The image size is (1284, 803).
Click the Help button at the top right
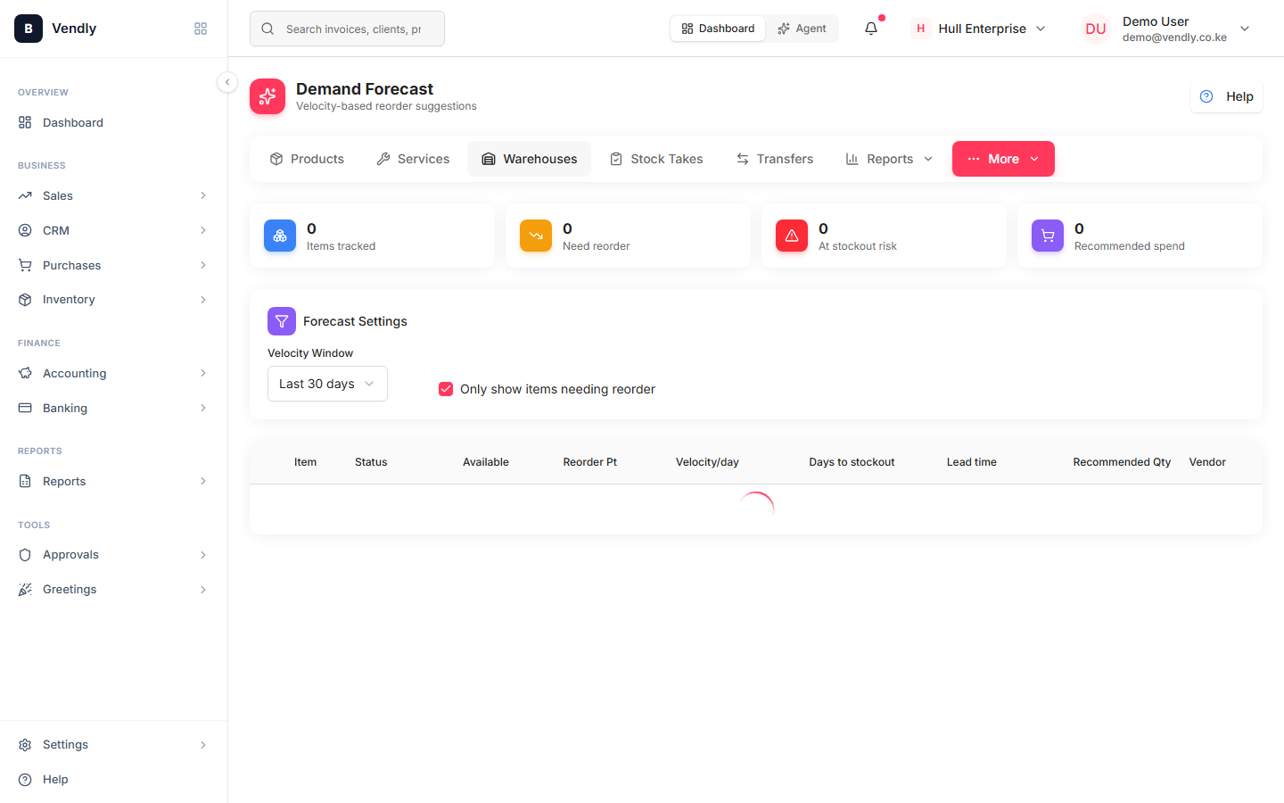pos(1226,96)
